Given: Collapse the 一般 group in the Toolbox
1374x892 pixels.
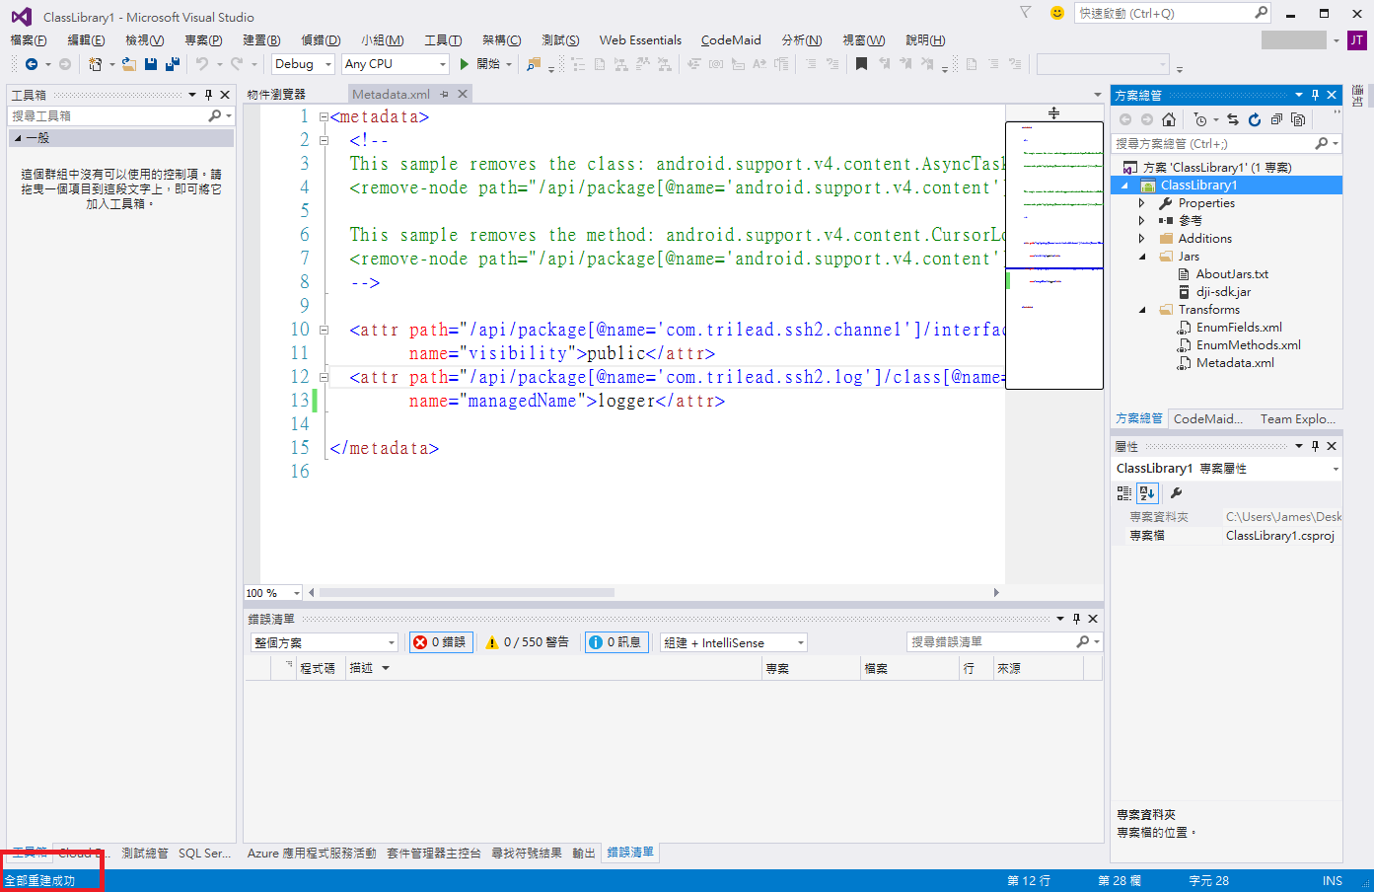Looking at the screenshot, I should tap(18, 138).
